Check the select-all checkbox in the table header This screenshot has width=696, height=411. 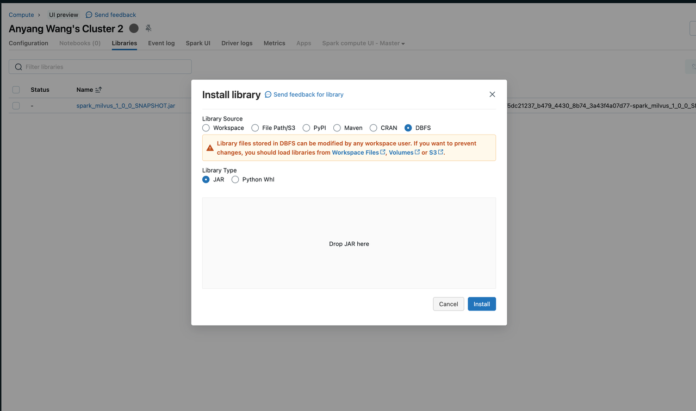click(16, 89)
